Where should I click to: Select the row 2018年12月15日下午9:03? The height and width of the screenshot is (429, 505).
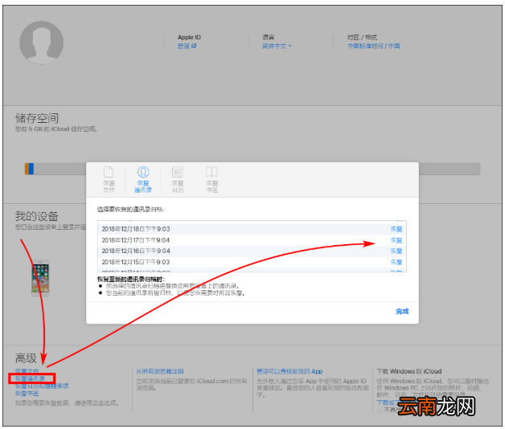pyautogui.click(x=252, y=262)
